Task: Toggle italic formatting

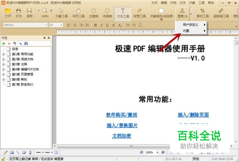Action: [x=101, y=25]
